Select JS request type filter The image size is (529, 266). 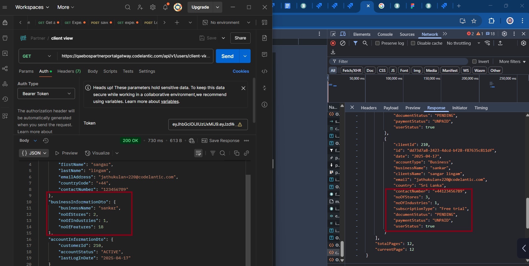(393, 70)
